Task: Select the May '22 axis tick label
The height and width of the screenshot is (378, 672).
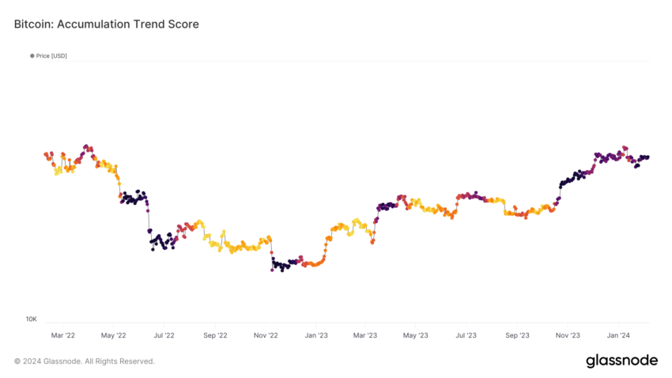Action: coord(114,335)
